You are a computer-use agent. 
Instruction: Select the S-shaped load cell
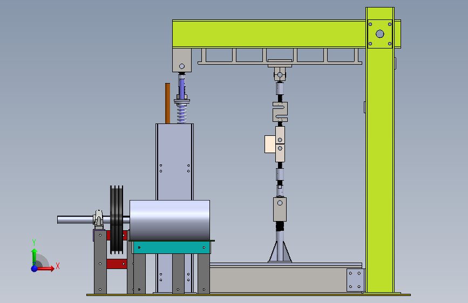pyautogui.click(x=280, y=112)
